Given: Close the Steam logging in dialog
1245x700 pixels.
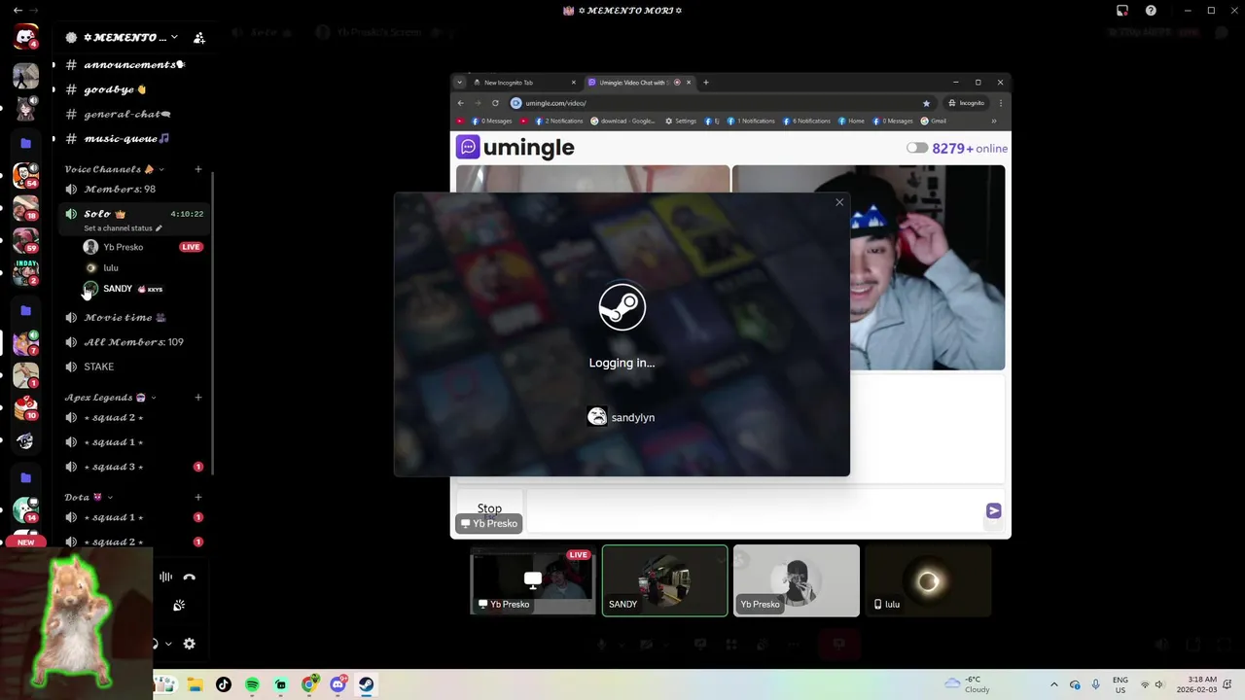Looking at the screenshot, I should point(839,202).
